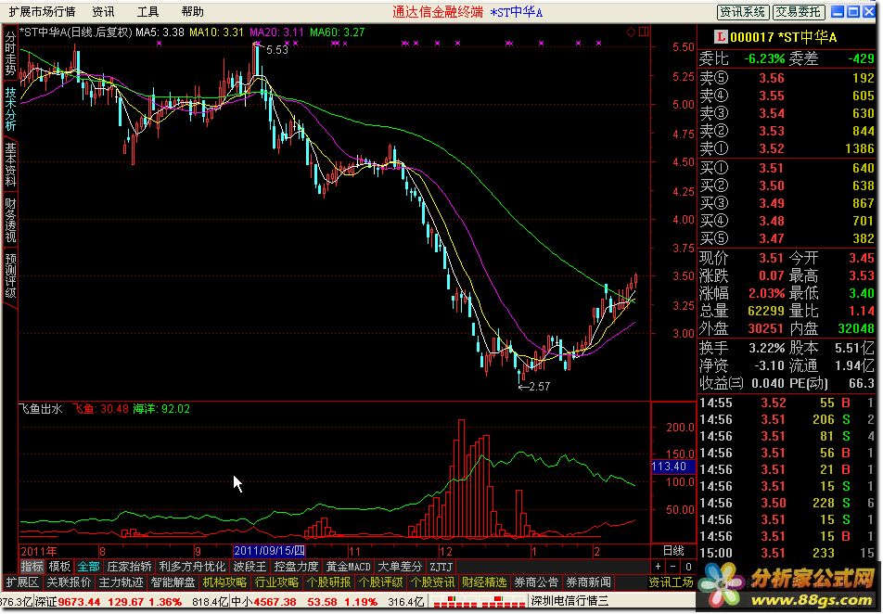Image resolution: width=883 pixels, height=614 pixels.
Task: Switch to the 分时走势 side tab
Action: [10, 53]
